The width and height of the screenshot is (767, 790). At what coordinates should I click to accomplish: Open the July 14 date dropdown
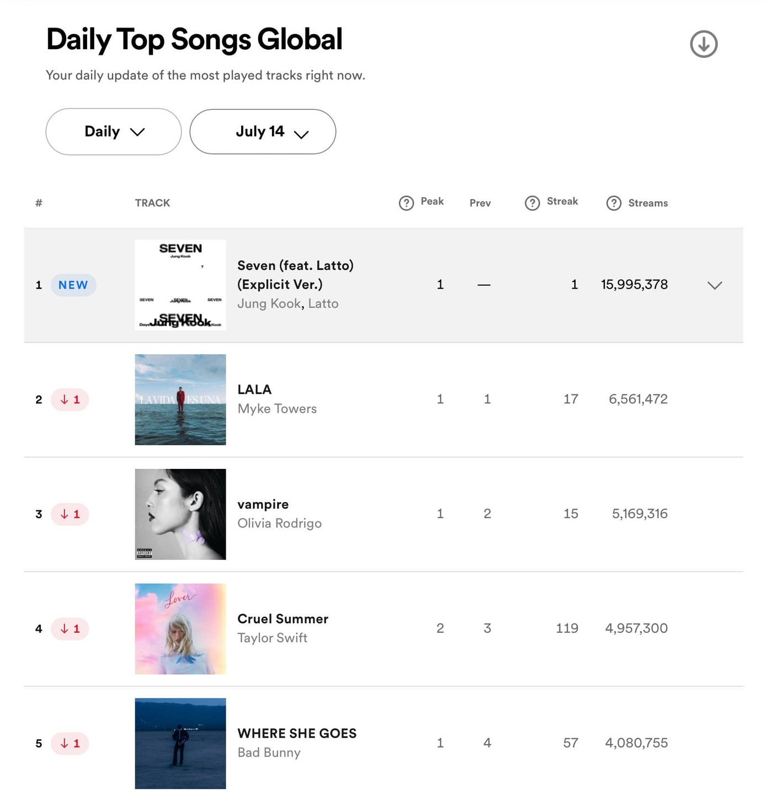pos(263,131)
